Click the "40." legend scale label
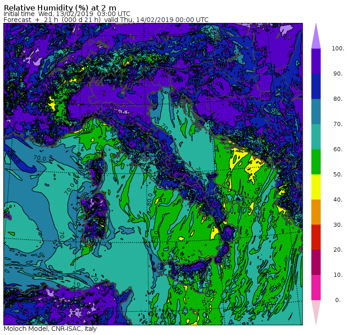348x335 pixels. [338, 200]
